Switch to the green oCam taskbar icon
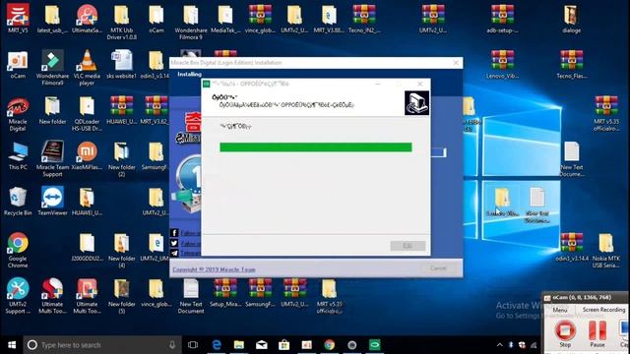The width and height of the screenshot is (630, 354). point(374,345)
